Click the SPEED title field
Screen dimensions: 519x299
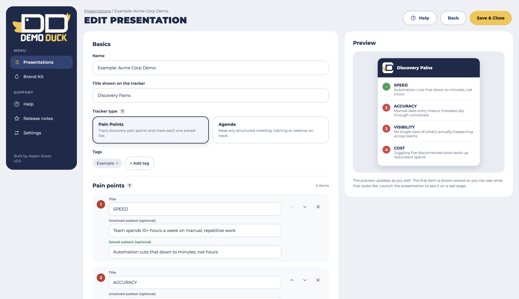pos(195,209)
